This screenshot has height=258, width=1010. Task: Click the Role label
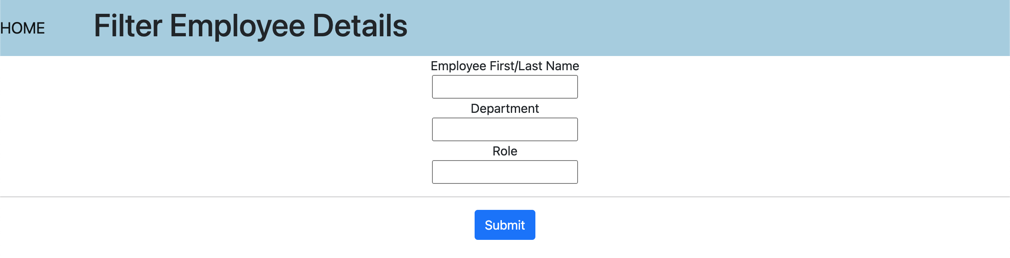[505, 151]
